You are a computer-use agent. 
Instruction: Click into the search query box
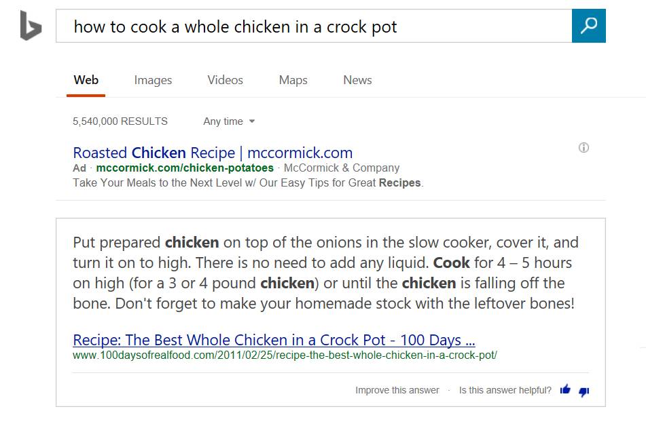pyautogui.click(x=312, y=26)
